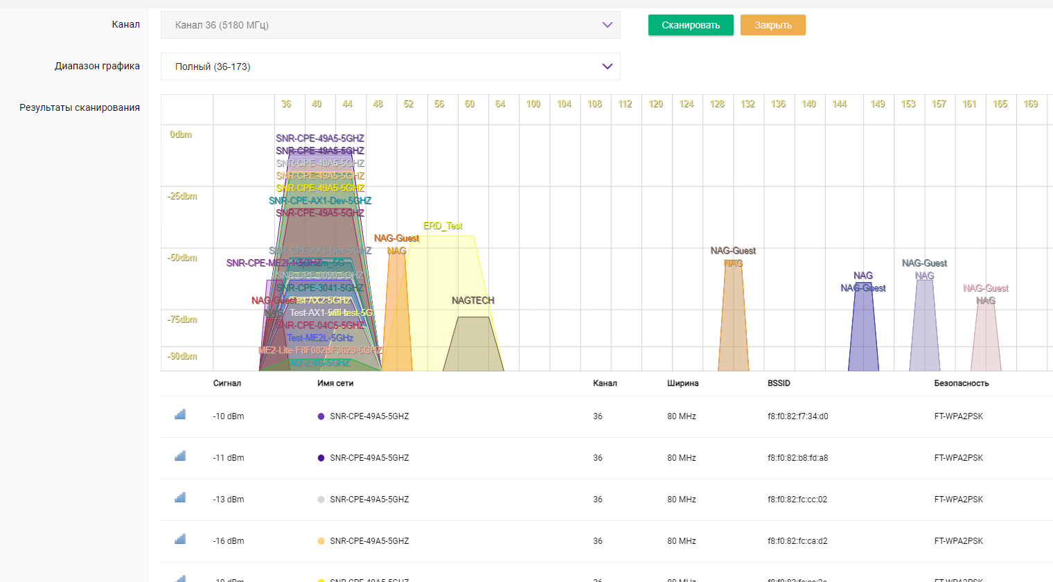Click purple color dot of f8:f0:82:f7:34:d0 network

[x=321, y=416]
